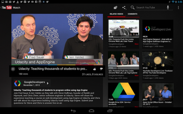Open the GoogleDevelopers channel name
Viewport: 183px width, 114px height.
tap(34, 82)
